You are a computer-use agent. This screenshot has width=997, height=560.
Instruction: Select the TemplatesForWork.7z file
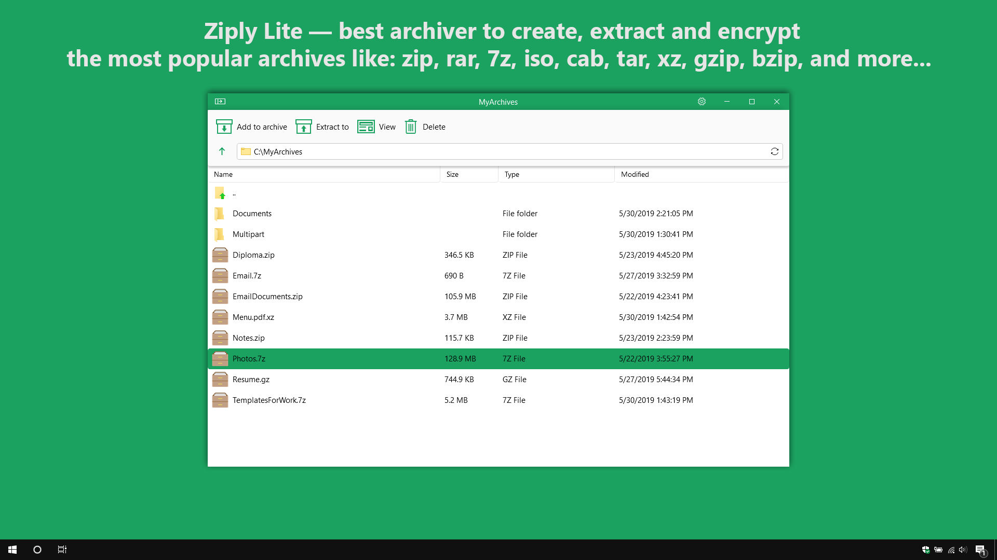click(x=269, y=400)
